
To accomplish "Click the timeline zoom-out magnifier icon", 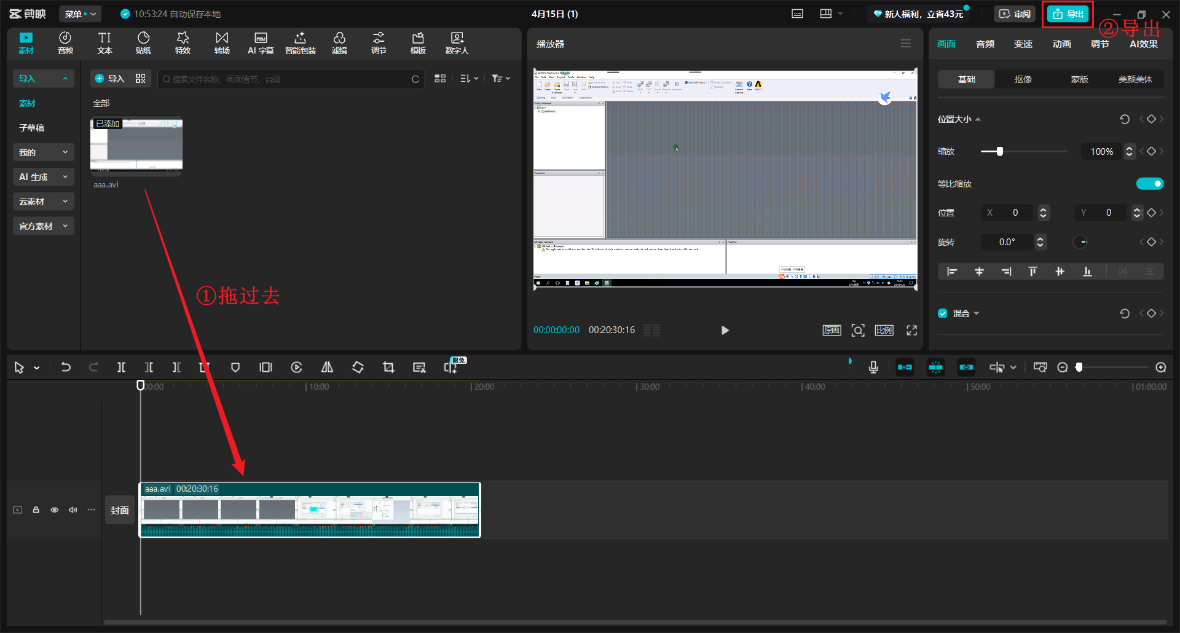I will point(1062,367).
